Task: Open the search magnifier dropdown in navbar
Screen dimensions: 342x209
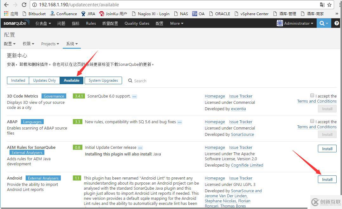Action: (x=324, y=23)
